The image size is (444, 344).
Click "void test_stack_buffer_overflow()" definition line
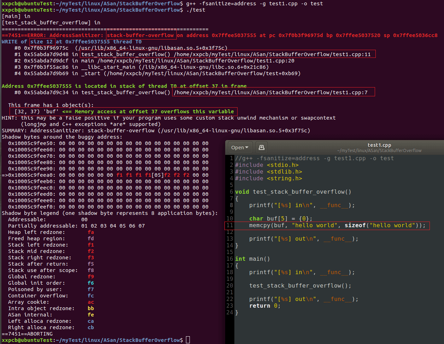[293, 192]
